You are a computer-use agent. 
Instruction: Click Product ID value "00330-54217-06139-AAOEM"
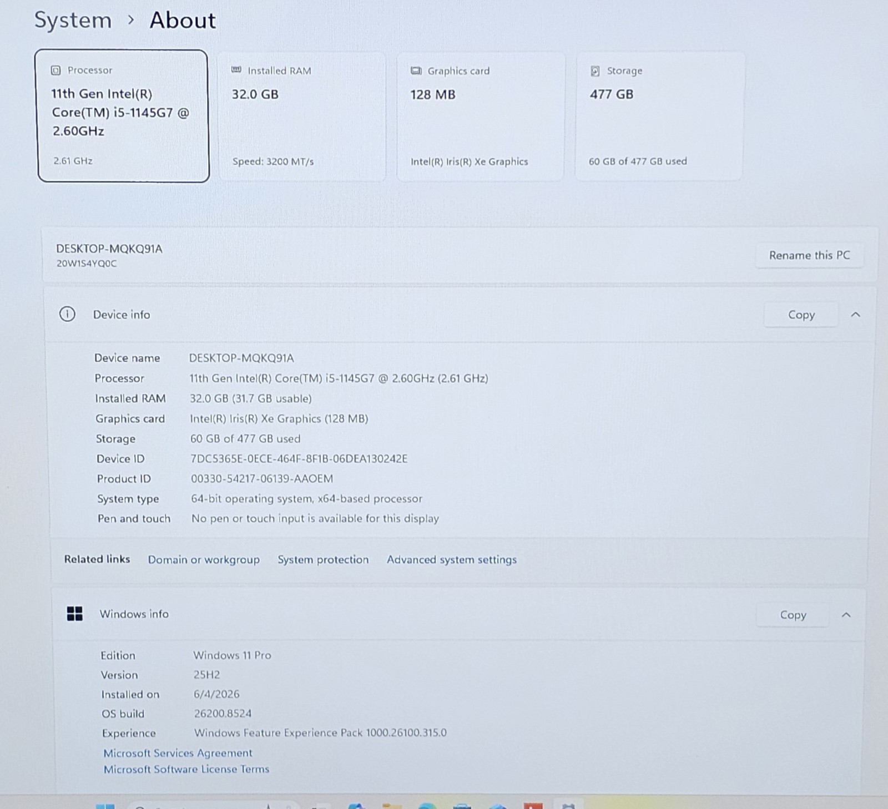pyautogui.click(x=262, y=479)
